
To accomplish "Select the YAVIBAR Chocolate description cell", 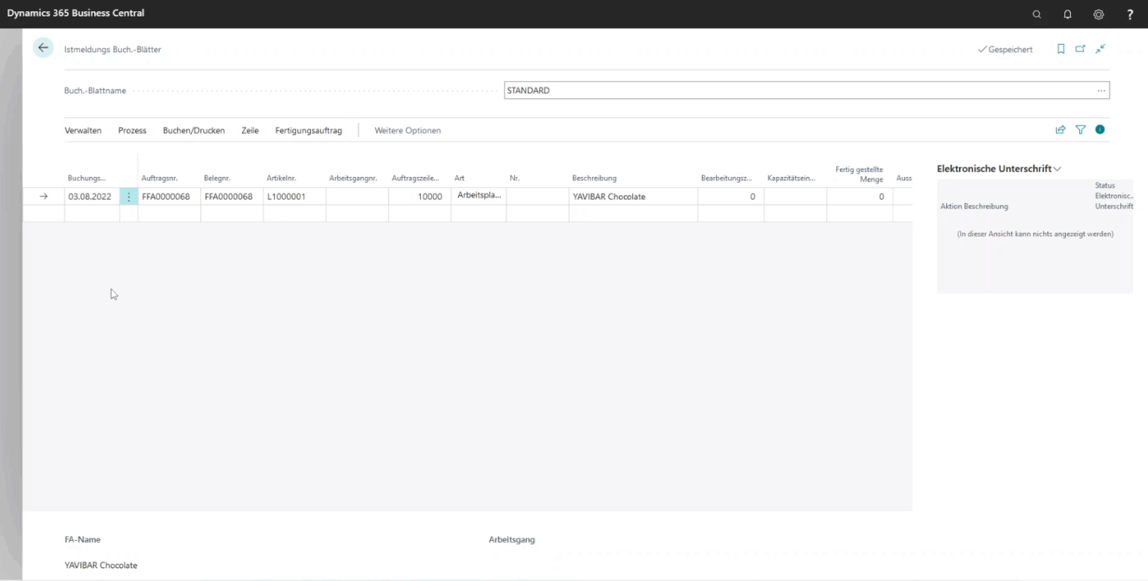I will click(x=632, y=196).
